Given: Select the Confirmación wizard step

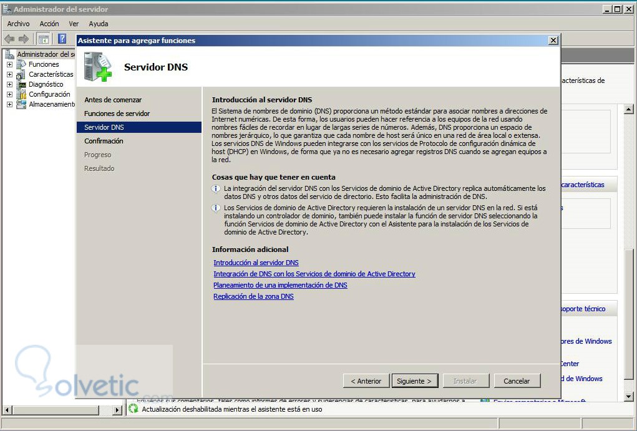Looking at the screenshot, I should coord(104,141).
